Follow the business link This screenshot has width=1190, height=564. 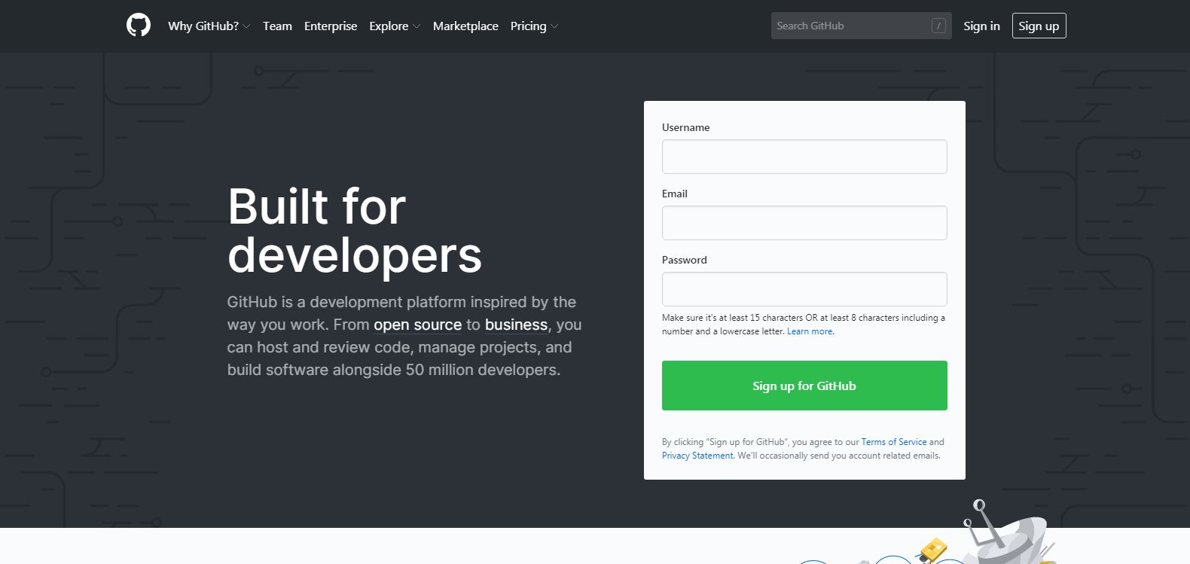pos(516,325)
